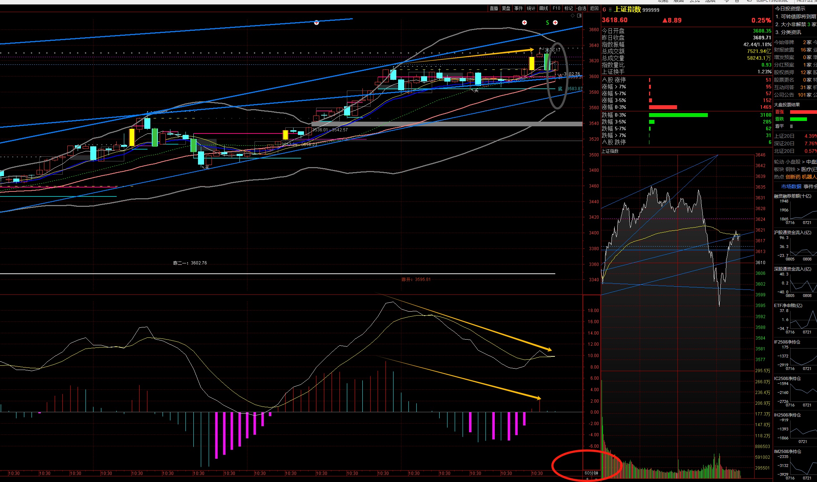Click the 返回 back button
Screen dimensions: 817x482
pyautogui.click(x=594, y=8)
